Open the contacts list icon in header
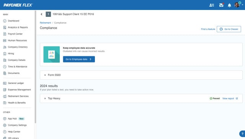The width and height of the screenshot is (245, 139). [x=212, y=5]
